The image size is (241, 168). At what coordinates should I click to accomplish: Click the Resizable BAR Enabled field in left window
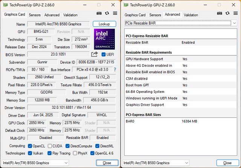point(103,138)
